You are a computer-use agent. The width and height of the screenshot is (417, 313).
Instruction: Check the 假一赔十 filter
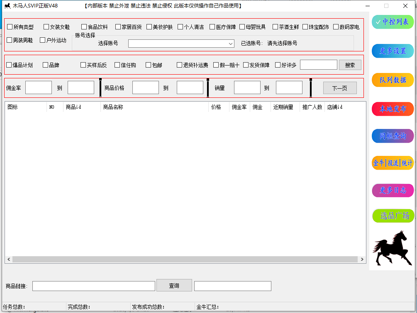point(216,65)
